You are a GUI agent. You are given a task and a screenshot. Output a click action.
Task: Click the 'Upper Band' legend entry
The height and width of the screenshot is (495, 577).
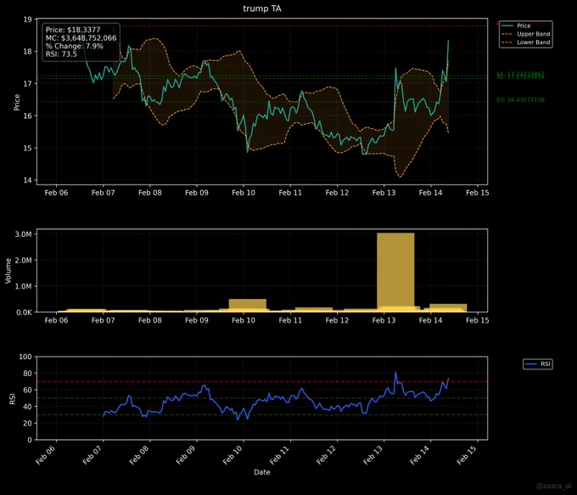[533, 34]
